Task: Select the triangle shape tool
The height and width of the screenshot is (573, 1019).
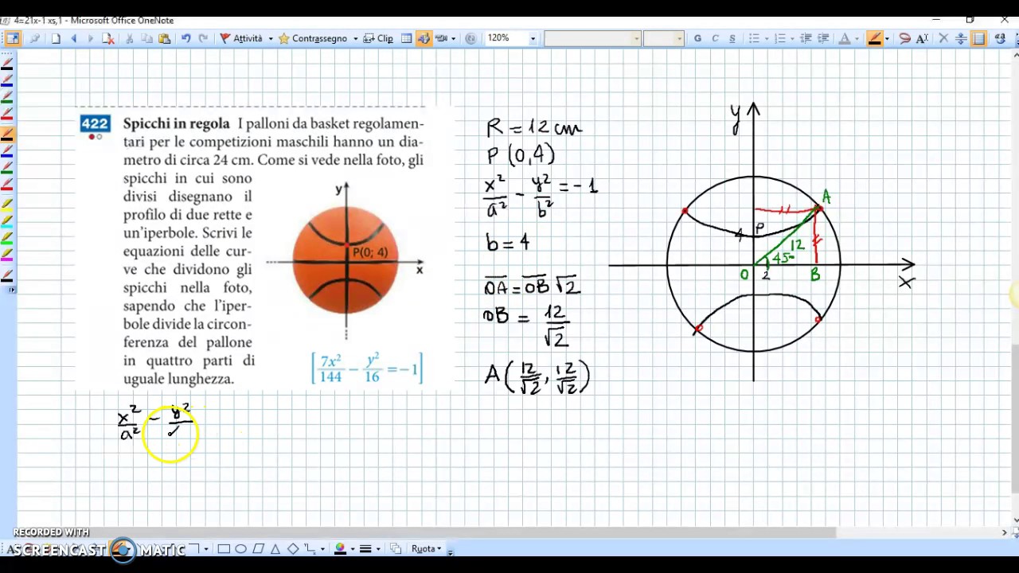Action: [x=275, y=549]
